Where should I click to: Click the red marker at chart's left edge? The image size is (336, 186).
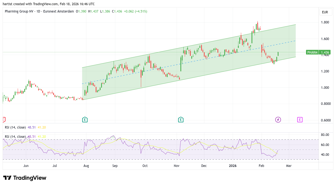click(4, 120)
